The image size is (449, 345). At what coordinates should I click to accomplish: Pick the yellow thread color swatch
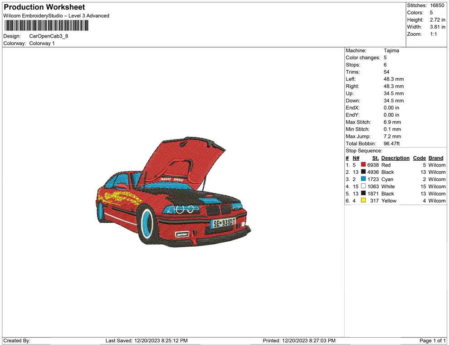(x=363, y=201)
